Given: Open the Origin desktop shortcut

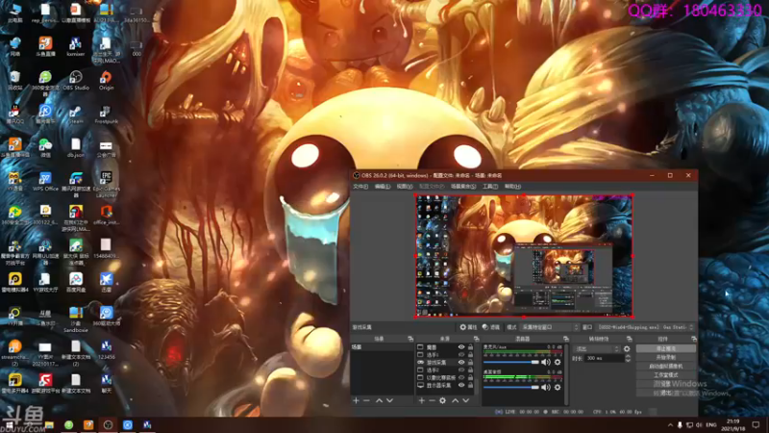Looking at the screenshot, I should 106,80.
